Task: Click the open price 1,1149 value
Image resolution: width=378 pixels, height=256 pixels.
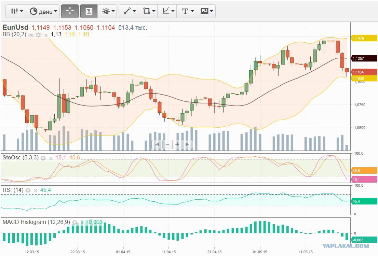Action: click(40, 28)
